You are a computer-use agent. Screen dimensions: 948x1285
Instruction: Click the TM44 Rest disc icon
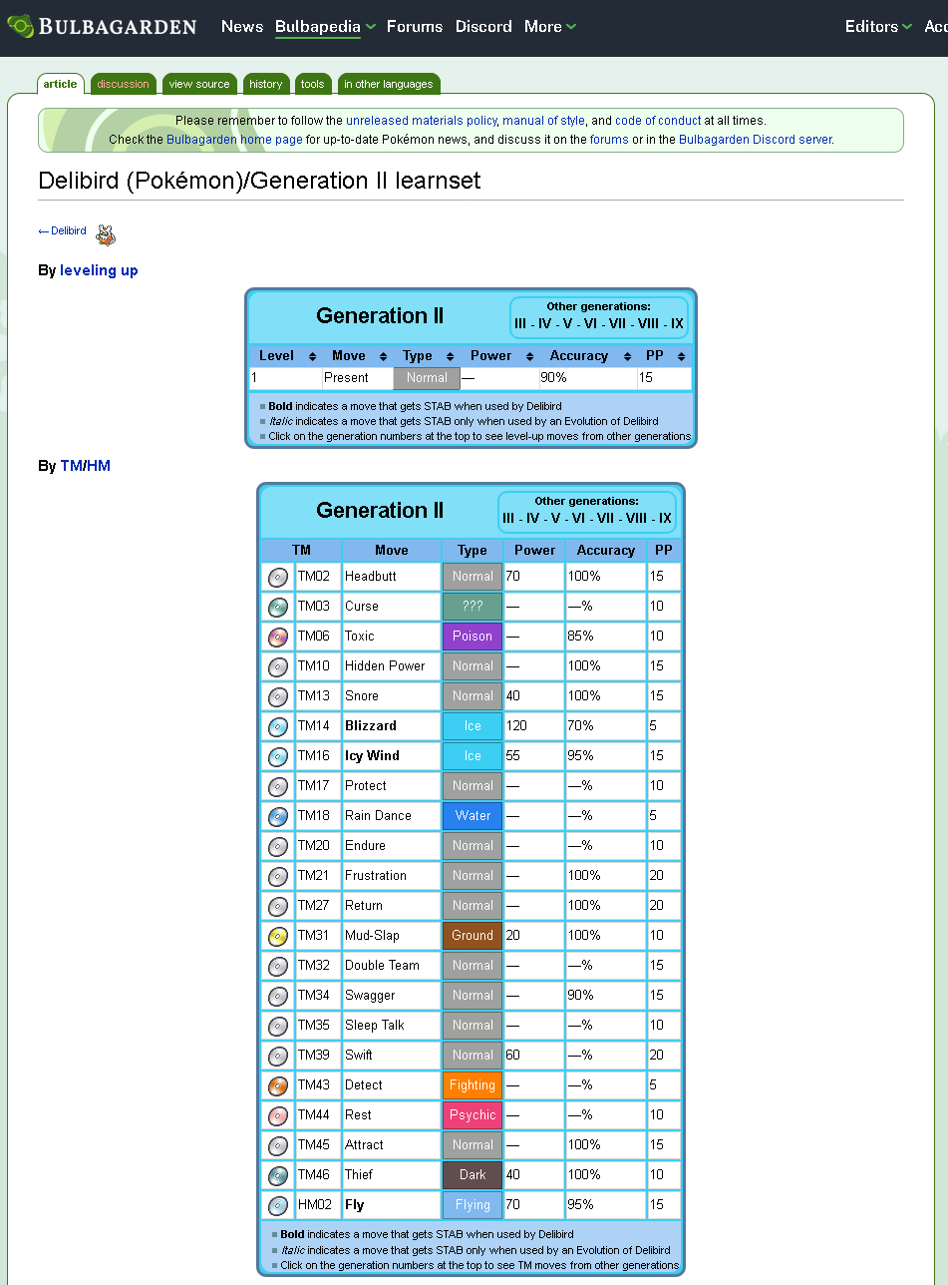[278, 1115]
